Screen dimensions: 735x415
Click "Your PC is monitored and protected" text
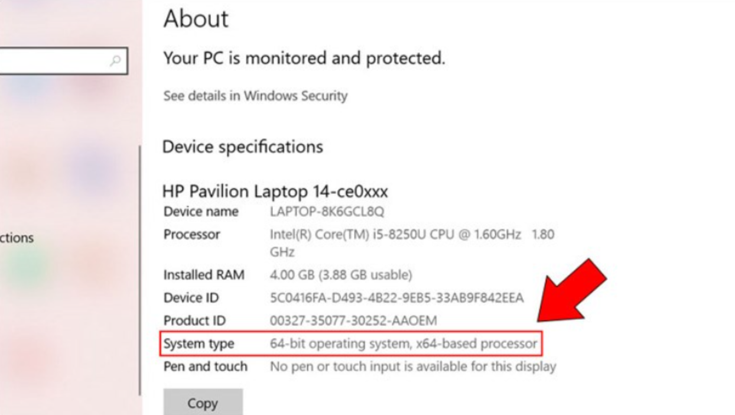304,58
